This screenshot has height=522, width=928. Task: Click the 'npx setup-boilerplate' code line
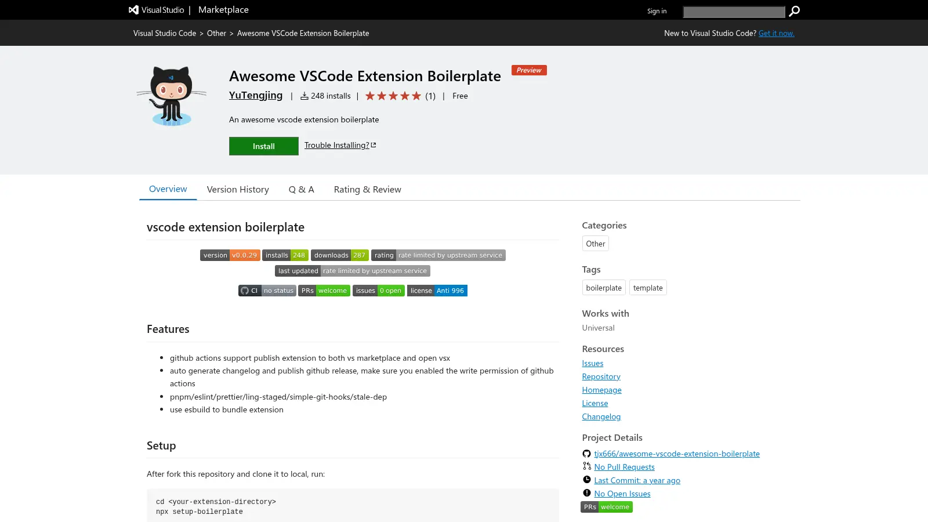coord(200,512)
